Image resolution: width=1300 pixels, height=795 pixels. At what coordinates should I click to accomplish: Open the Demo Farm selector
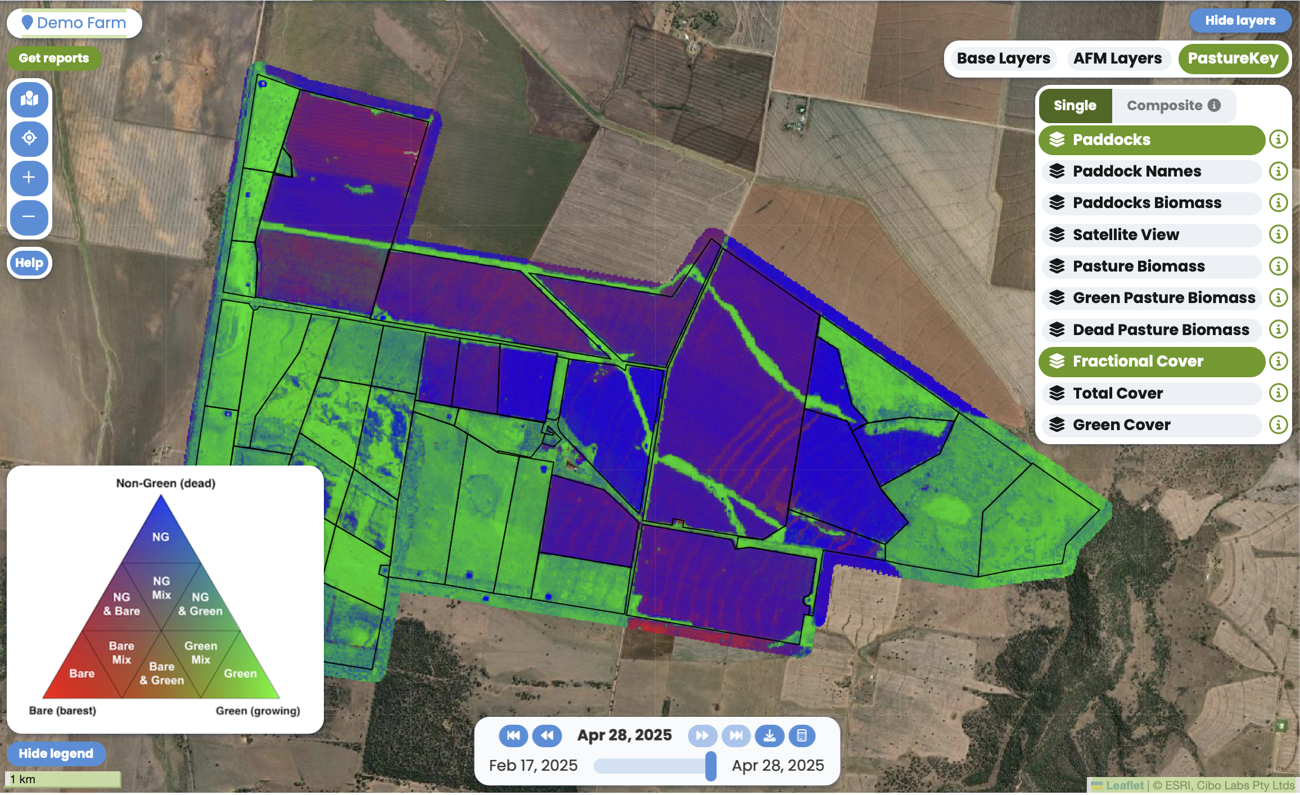click(x=74, y=23)
